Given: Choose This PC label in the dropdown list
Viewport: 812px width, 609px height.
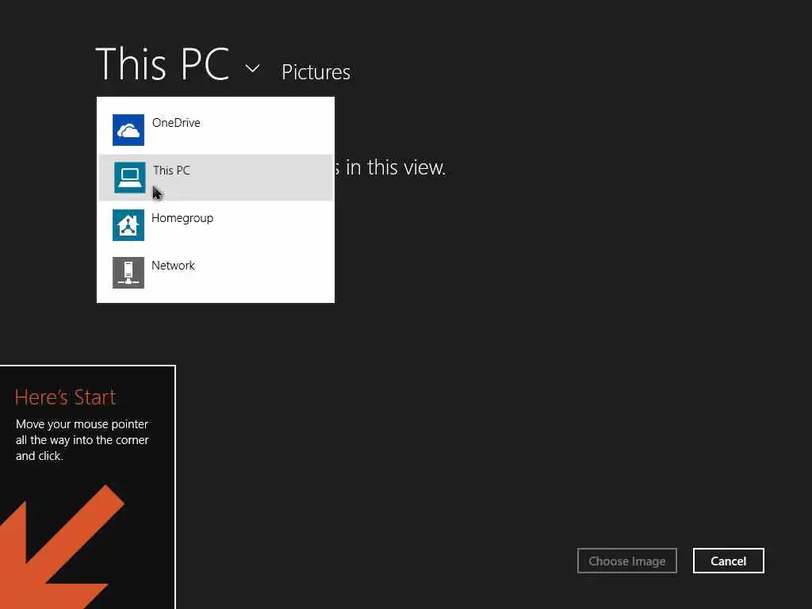Looking at the screenshot, I should click(171, 170).
